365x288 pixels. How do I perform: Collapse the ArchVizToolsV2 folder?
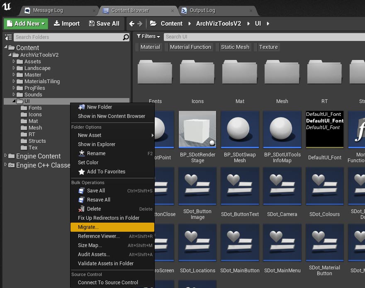click(10, 55)
